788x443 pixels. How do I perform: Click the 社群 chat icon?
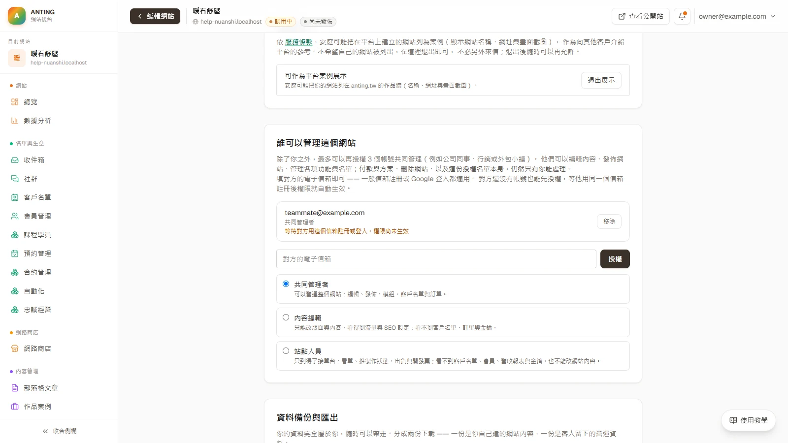coord(15,179)
